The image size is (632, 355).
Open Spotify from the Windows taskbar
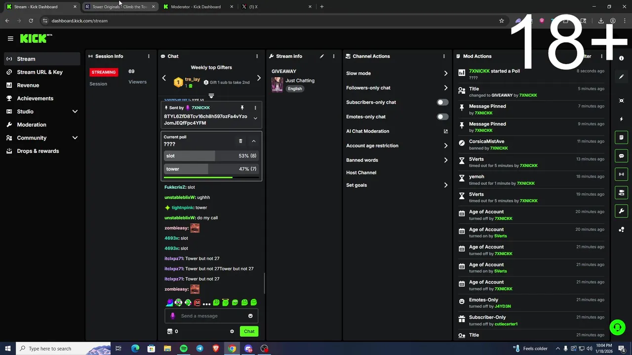184,349
